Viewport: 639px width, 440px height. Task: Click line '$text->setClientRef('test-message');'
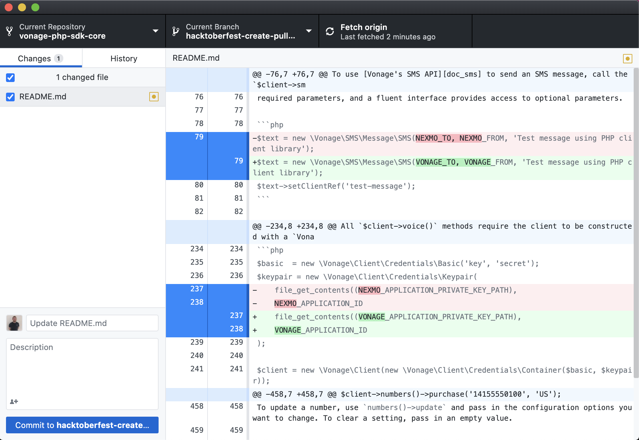pos(441,186)
